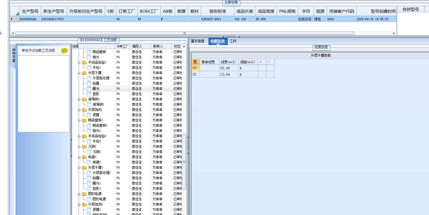Click the document icon beside 贴膜1
The width and height of the screenshot is (429, 215).
(x=89, y=178)
